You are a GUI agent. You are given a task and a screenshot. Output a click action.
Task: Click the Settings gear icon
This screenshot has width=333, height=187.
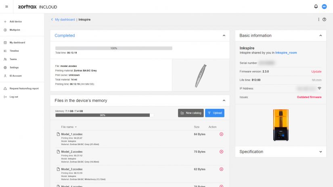[5, 67]
